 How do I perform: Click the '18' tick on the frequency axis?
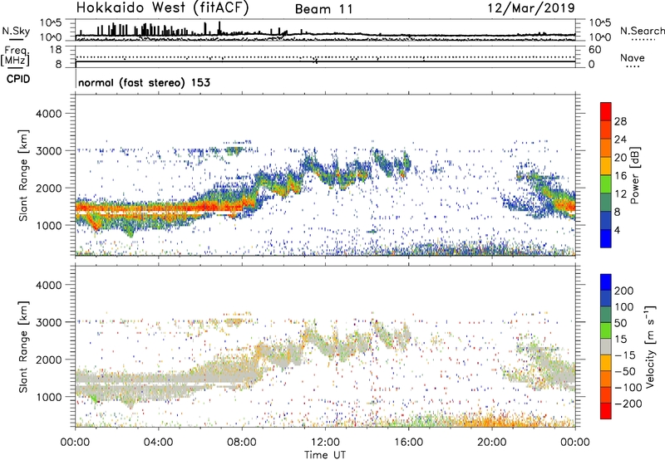(x=56, y=50)
